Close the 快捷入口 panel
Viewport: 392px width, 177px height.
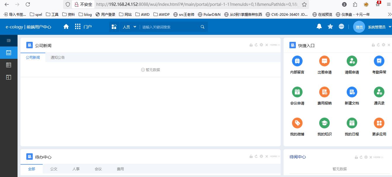[389, 45]
